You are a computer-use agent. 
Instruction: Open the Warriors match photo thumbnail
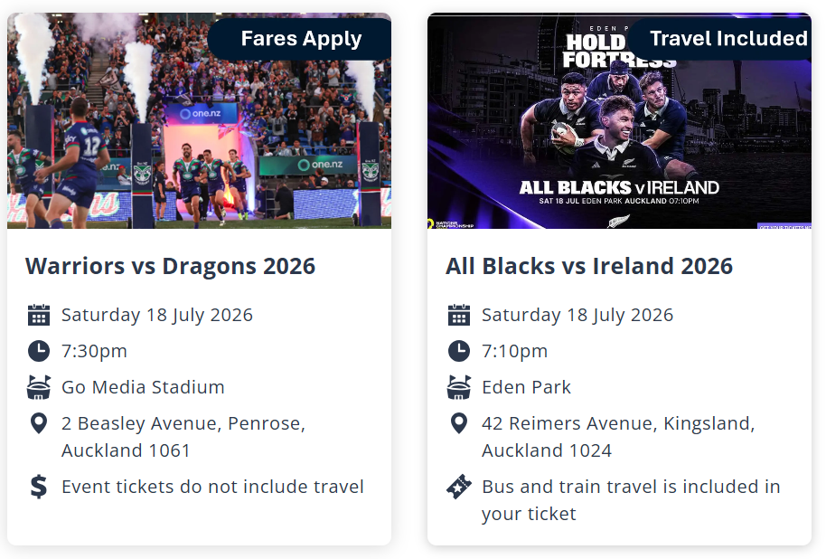[199, 121]
